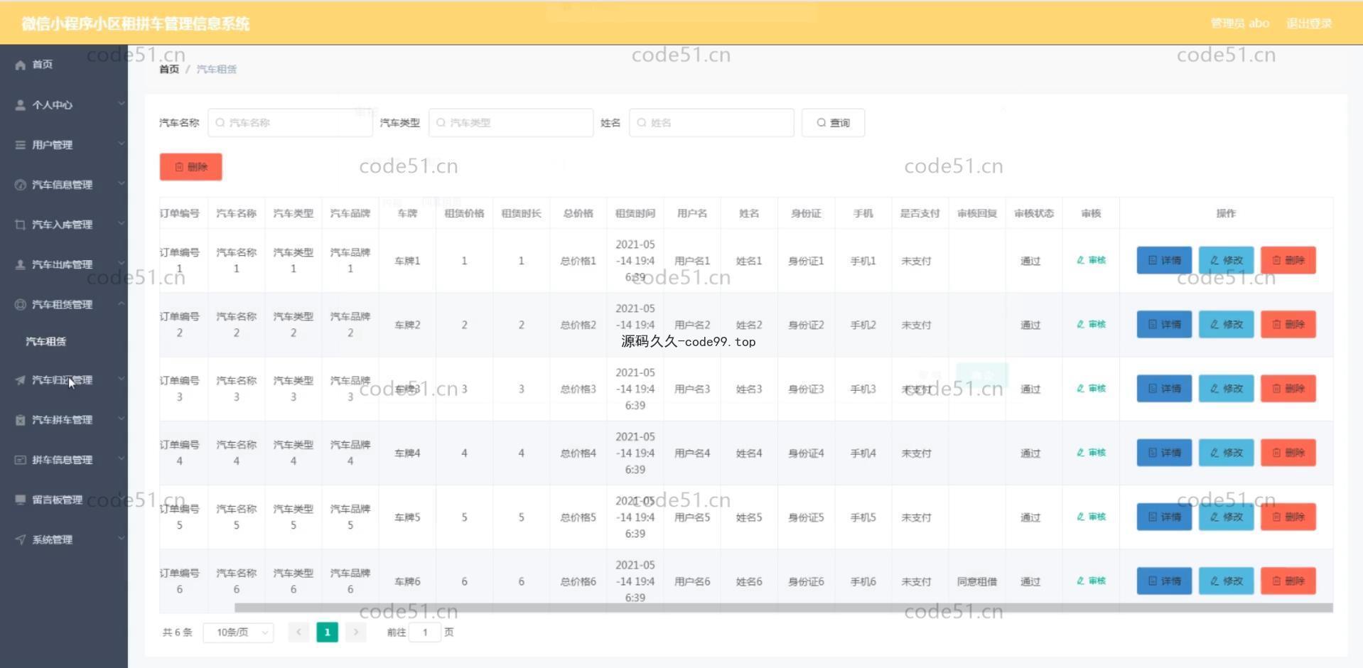Click the paper-plane icon of 系统管理
Screen dimensions: 1363x668
tap(20, 539)
